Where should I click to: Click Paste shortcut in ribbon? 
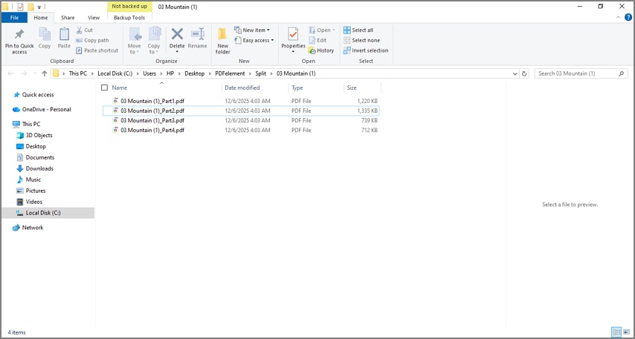[97, 50]
